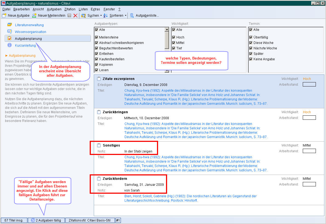This screenshot has height=224, width=326.
Task: Click the Neuer Meilenstein toolbar icon
Action: click(x=34, y=16)
